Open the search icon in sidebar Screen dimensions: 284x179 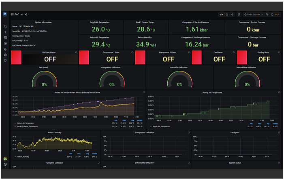coord(5,26)
